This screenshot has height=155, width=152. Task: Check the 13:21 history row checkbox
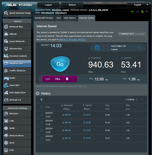[41, 138]
